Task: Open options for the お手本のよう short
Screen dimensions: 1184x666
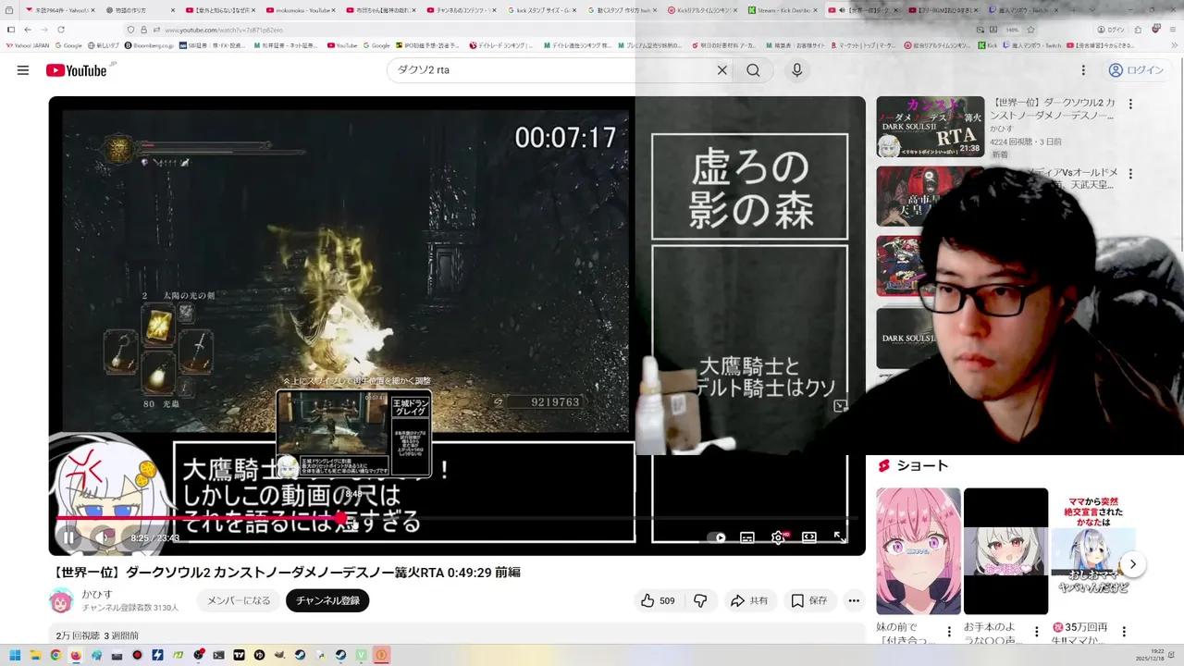Action: [1037, 633]
